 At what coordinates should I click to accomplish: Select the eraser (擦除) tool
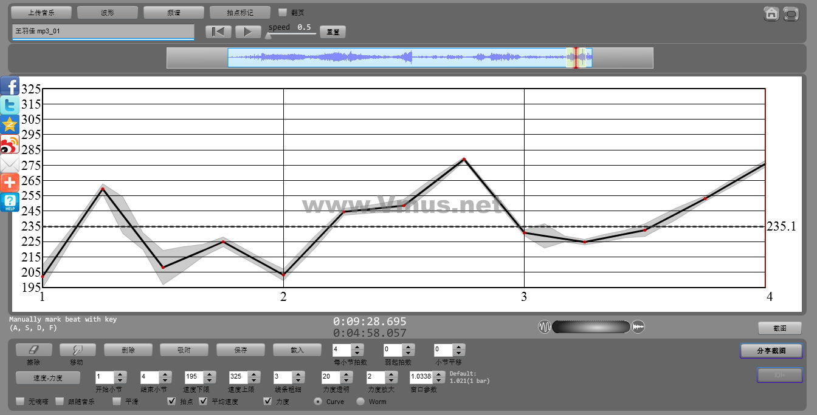click(x=33, y=350)
